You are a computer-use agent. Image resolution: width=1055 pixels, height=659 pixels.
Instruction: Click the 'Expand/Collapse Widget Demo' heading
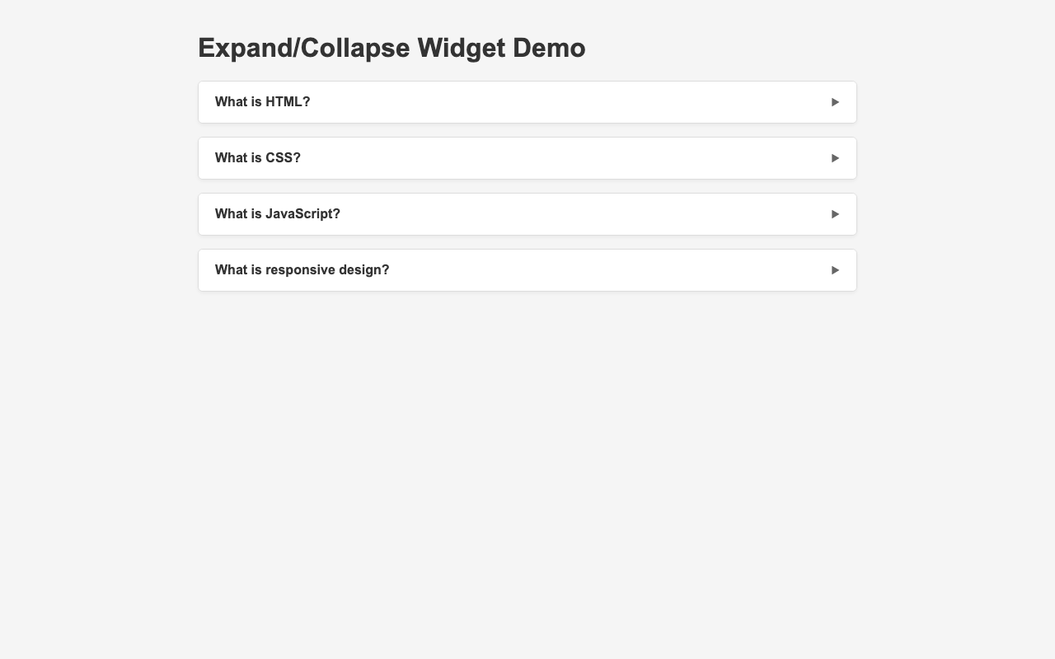tap(392, 48)
